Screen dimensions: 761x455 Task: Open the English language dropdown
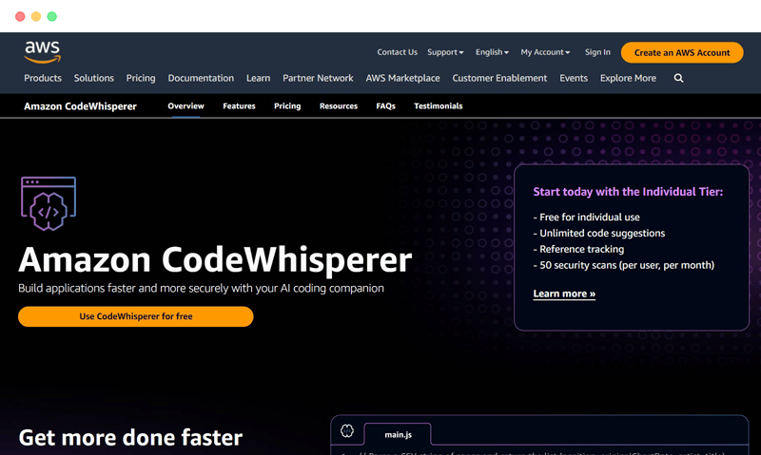coord(492,52)
